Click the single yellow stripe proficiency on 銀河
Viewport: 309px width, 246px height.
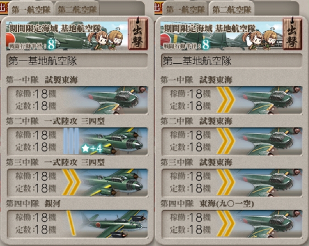coord(71,223)
